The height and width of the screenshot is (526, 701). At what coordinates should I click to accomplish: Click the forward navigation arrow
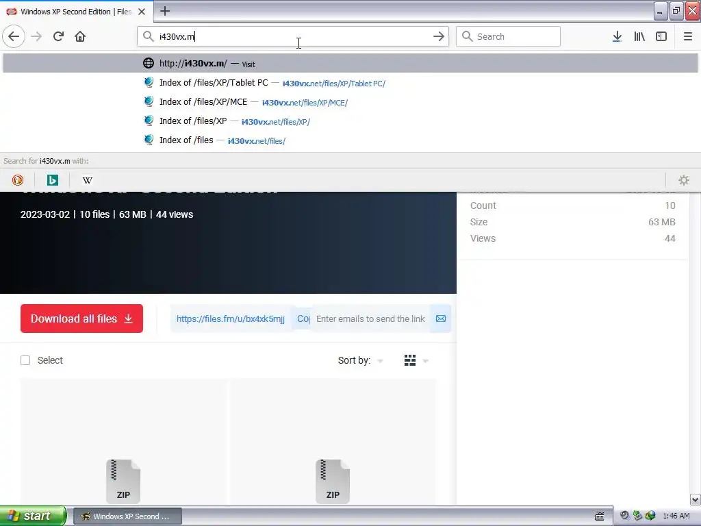coord(36,36)
